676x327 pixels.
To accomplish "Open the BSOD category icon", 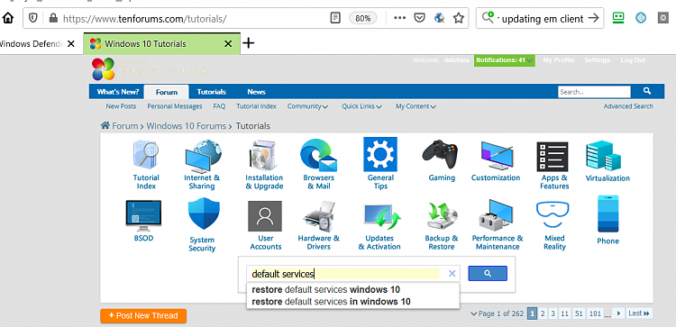I will pos(143,215).
